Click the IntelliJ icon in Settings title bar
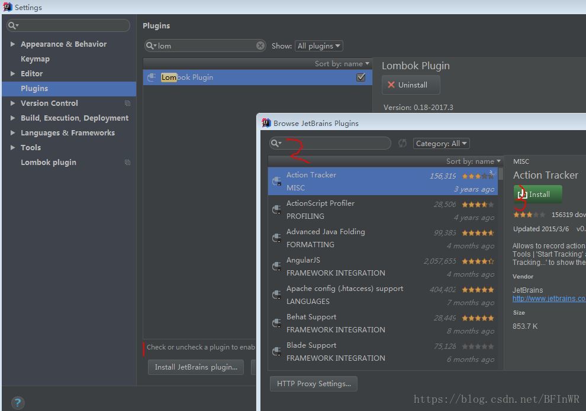The width and height of the screenshot is (586, 411). pos(8,7)
